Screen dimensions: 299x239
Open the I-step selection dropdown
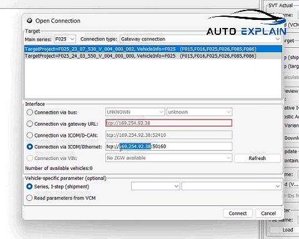(232, 186)
